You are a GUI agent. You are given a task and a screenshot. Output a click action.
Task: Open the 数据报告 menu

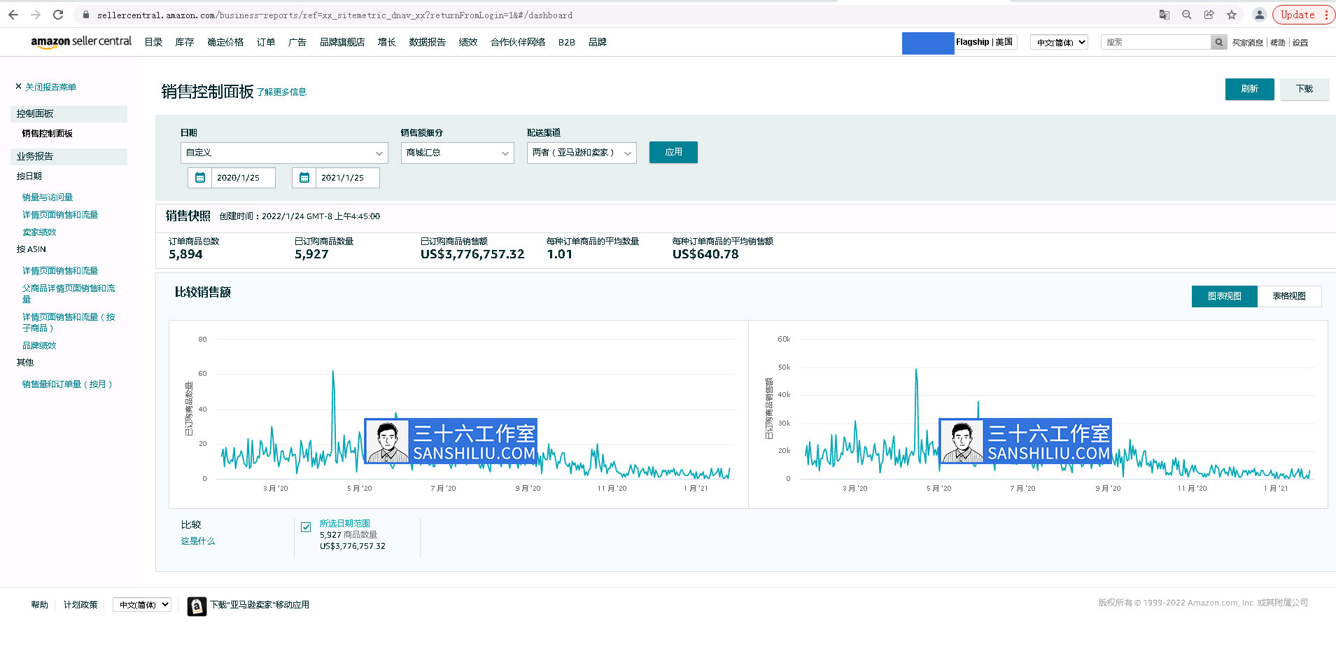(428, 43)
